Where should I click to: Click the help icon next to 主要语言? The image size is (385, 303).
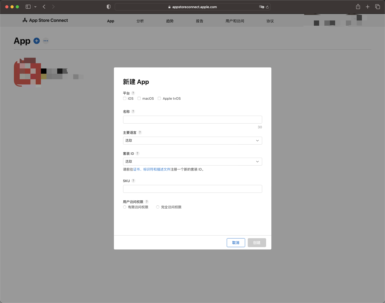[x=140, y=132]
